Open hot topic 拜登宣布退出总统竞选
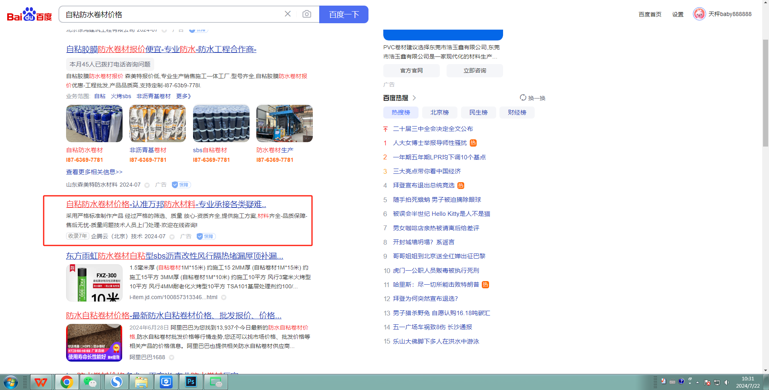This screenshot has width=769, height=390. 423,185
